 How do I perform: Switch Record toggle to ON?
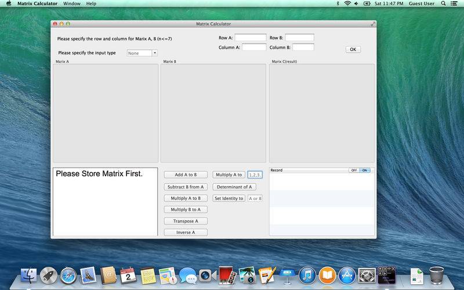365,170
